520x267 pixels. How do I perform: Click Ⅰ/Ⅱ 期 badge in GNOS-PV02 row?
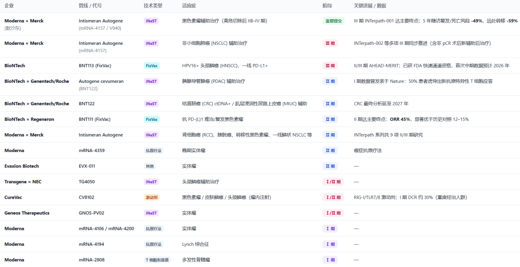[333, 213]
